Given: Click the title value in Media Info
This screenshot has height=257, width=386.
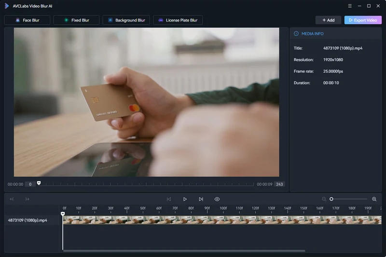Looking at the screenshot, I should pyautogui.click(x=343, y=48).
